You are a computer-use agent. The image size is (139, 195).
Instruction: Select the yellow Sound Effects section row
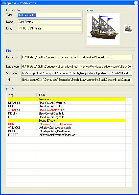point(66,121)
